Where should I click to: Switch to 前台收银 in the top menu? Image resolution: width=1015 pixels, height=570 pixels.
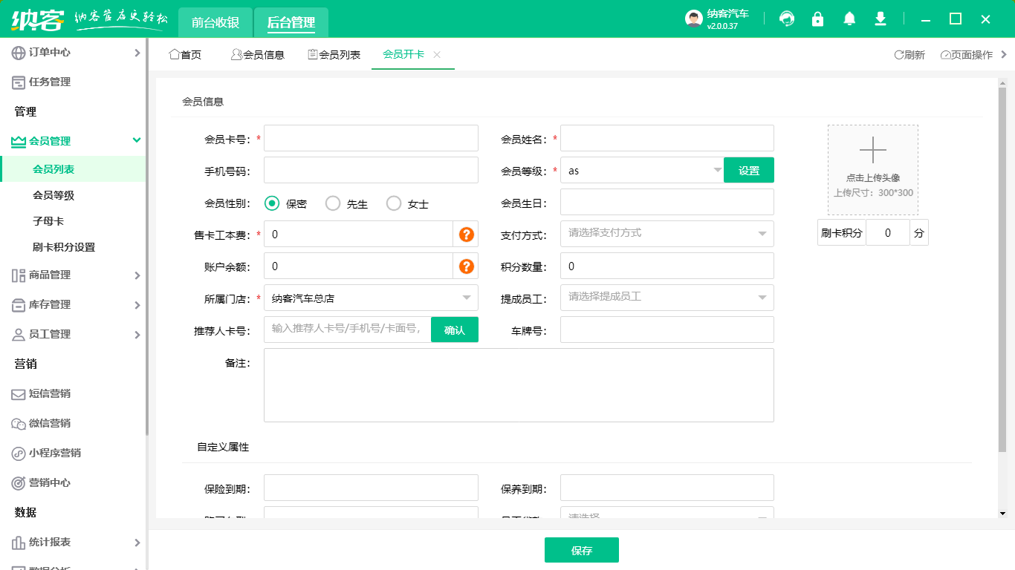click(x=213, y=23)
